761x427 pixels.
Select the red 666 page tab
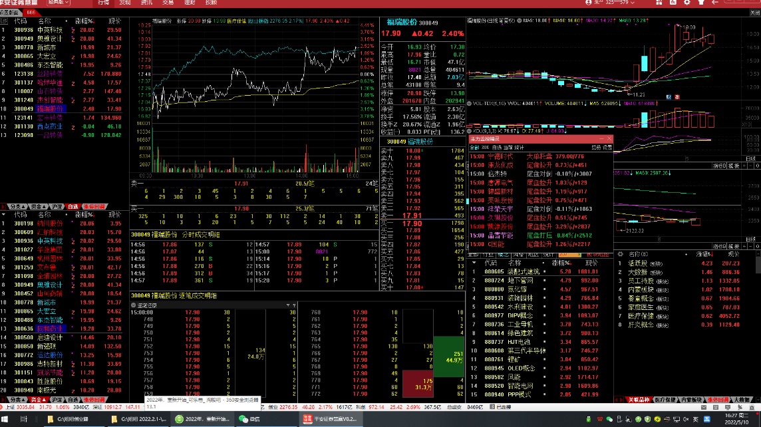coord(31,13)
